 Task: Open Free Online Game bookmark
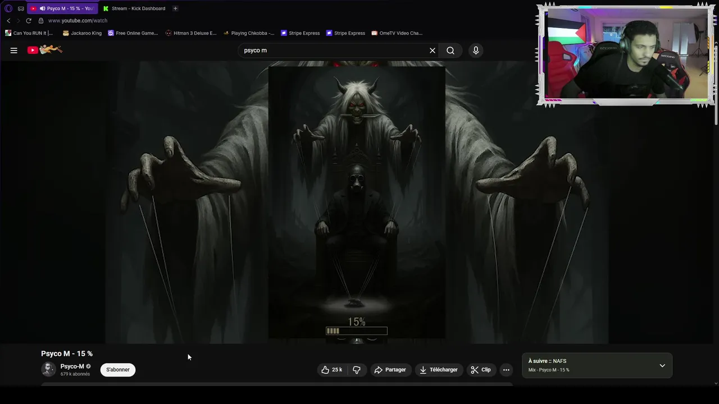pos(133,33)
